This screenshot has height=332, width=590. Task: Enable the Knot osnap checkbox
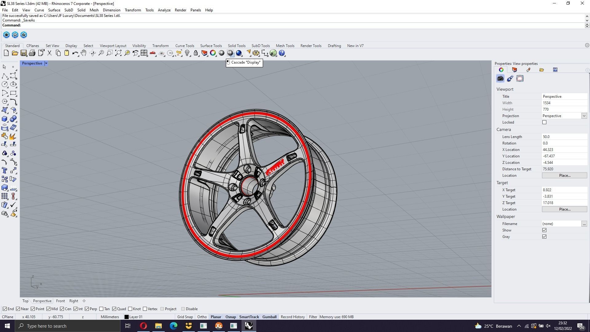pyautogui.click(x=130, y=309)
